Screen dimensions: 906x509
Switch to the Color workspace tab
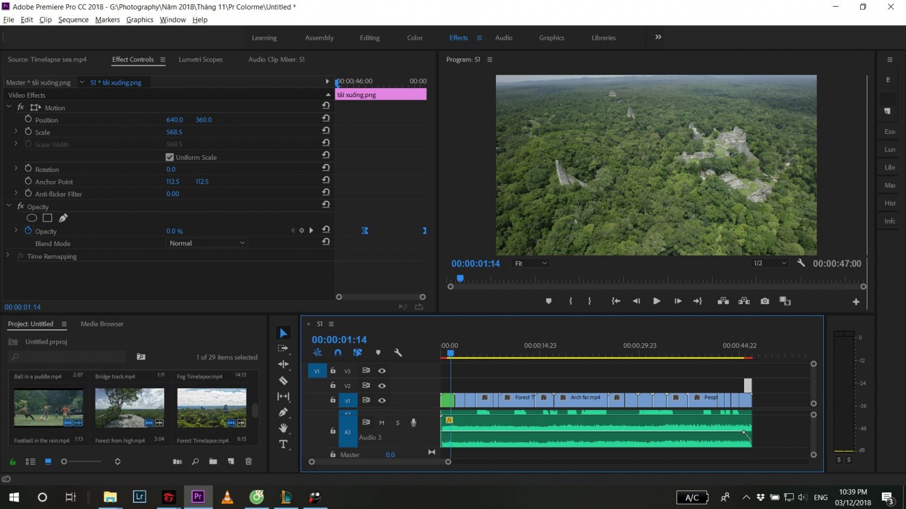(x=415, y=38)
